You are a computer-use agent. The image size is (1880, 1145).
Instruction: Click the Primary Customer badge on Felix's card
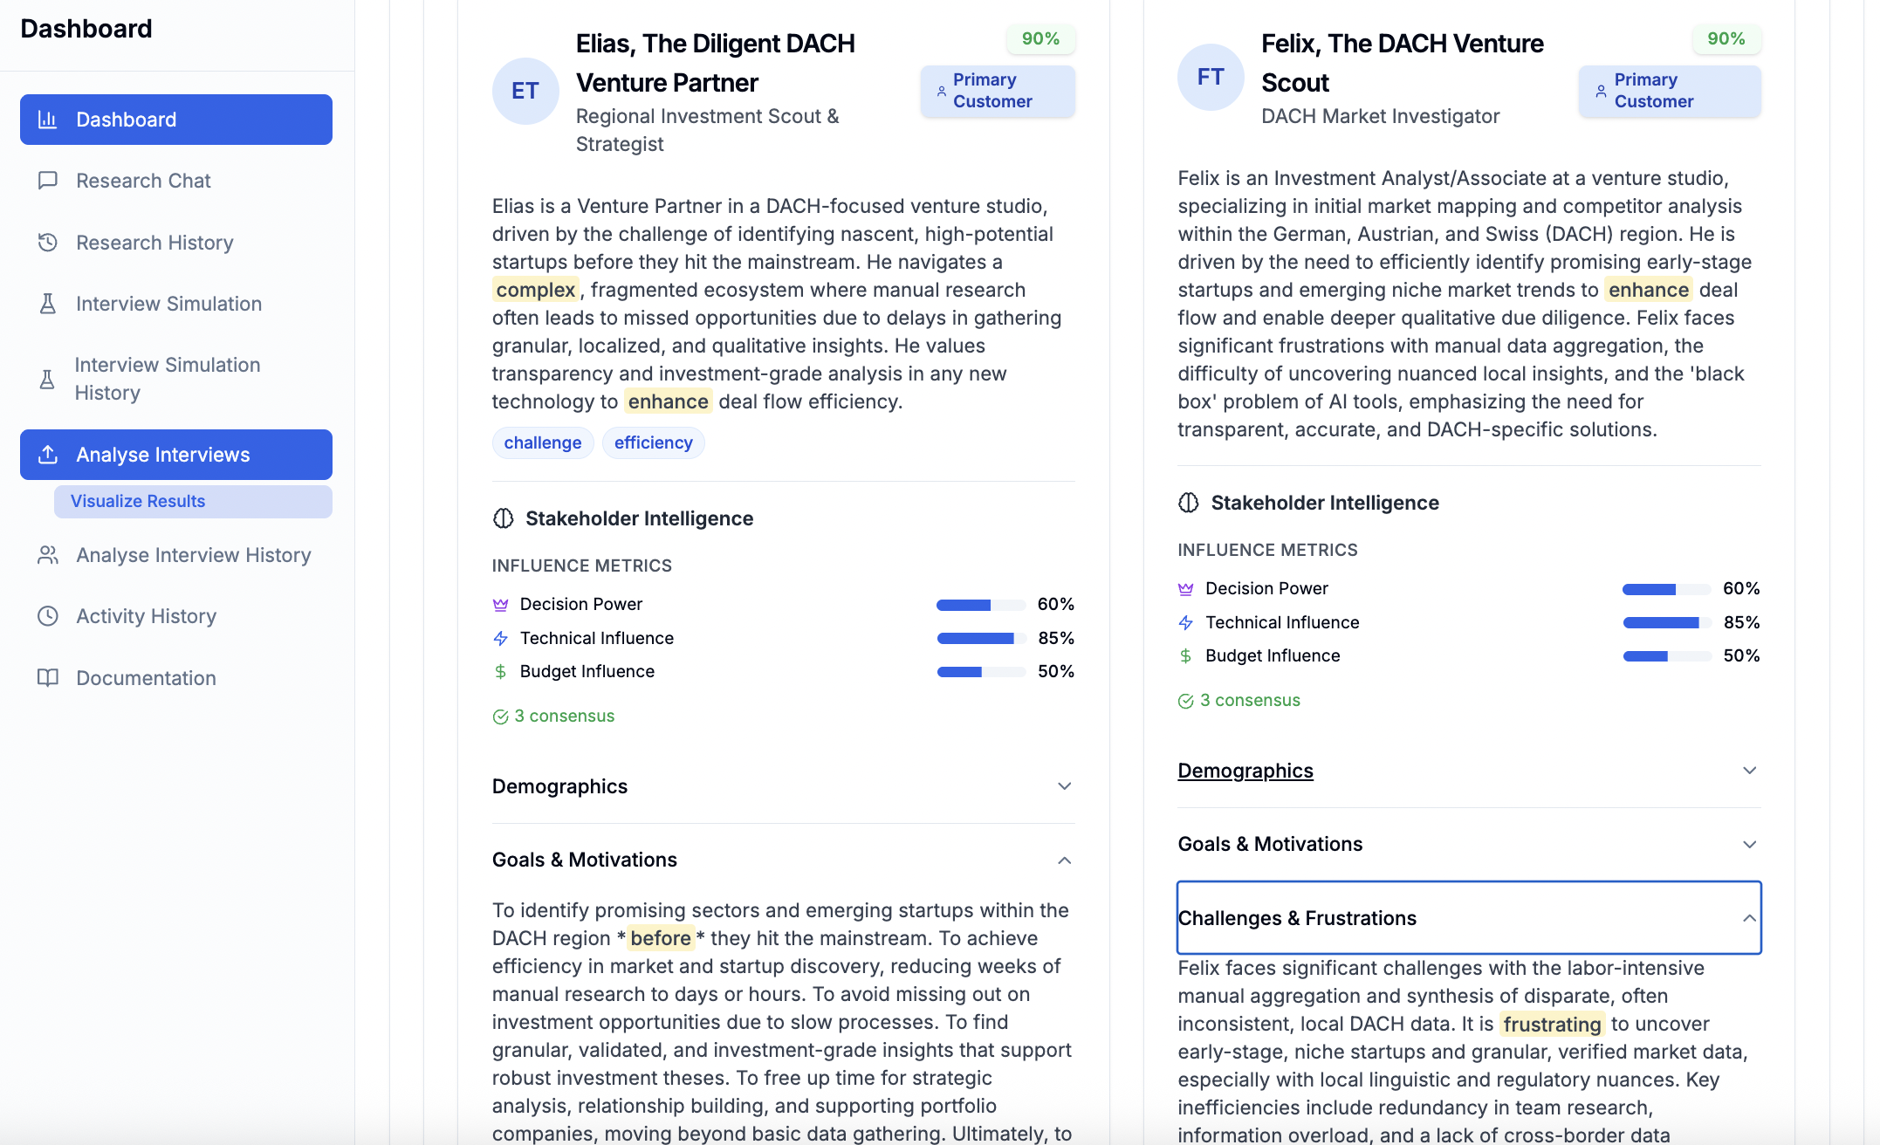1668,91
